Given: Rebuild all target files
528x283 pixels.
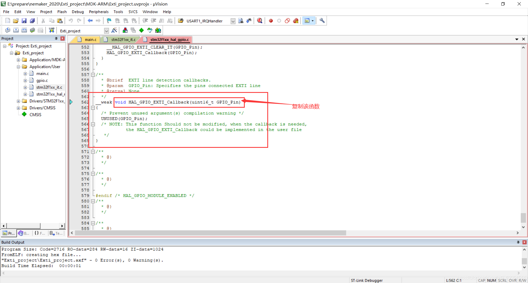Looking at the screenshot, I should pos(24,30).
